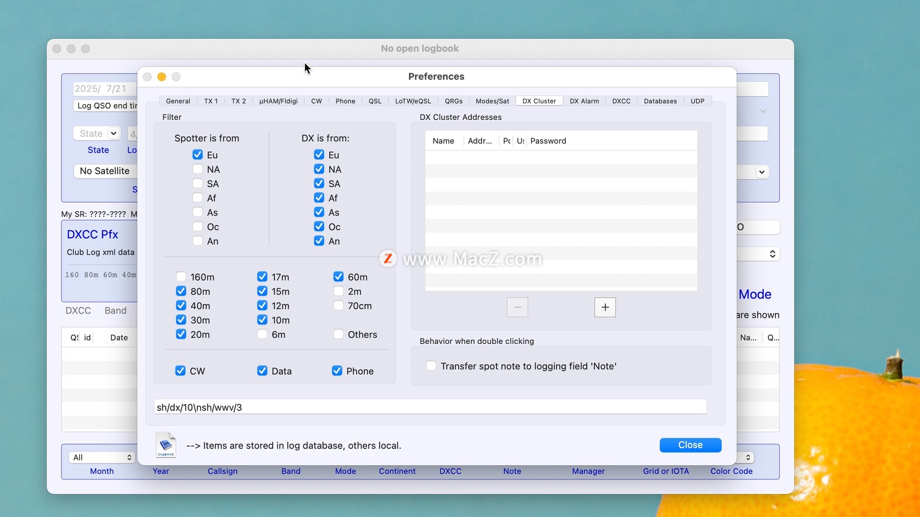Enable Spotter is from Oc checkbox
The image size is (920, 517).
(x=197, y=226)
